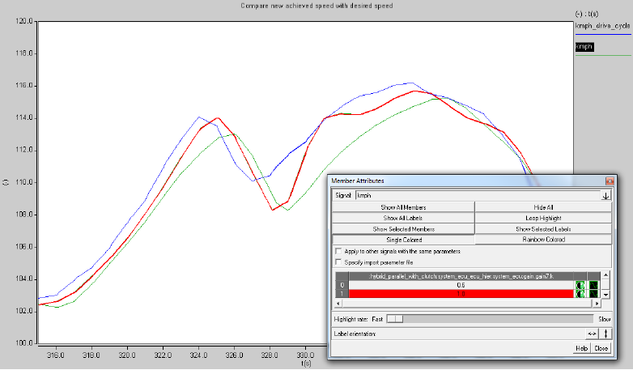
Task: Select the Single Colored toggle
Action: 403,240
